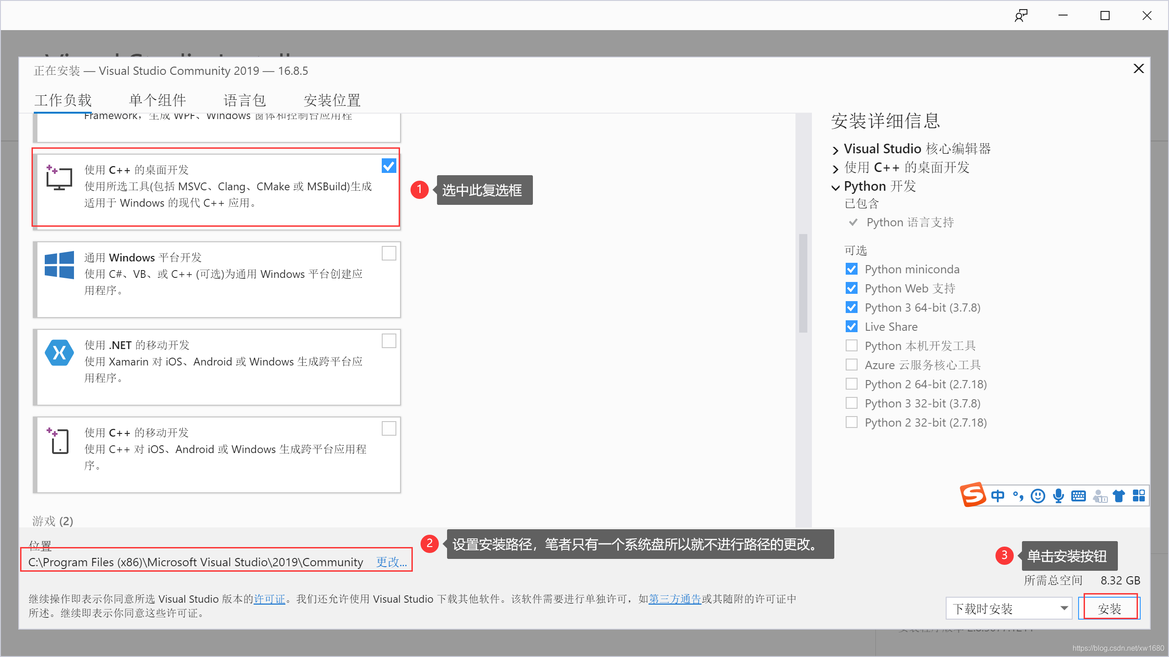Toggle Sogou punctuation mode icon
Viewport: 1169px width, 657px height.
(x=1018, y=496)
